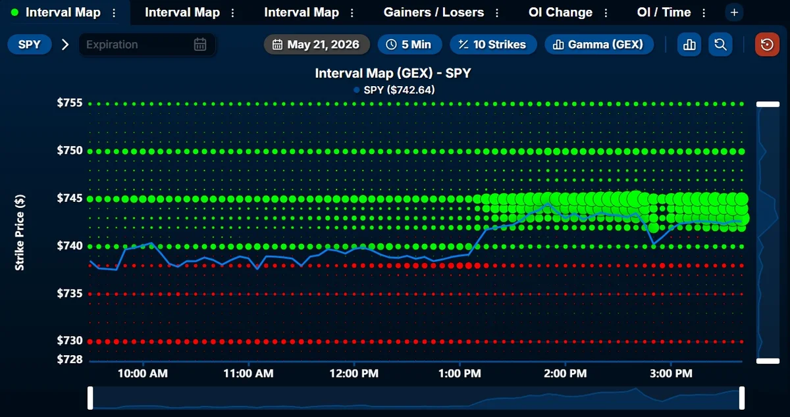The width and height of the screenshot is (790, 417).
Task: Click the magnifier search icon
Action: click(x=720, y=45)
